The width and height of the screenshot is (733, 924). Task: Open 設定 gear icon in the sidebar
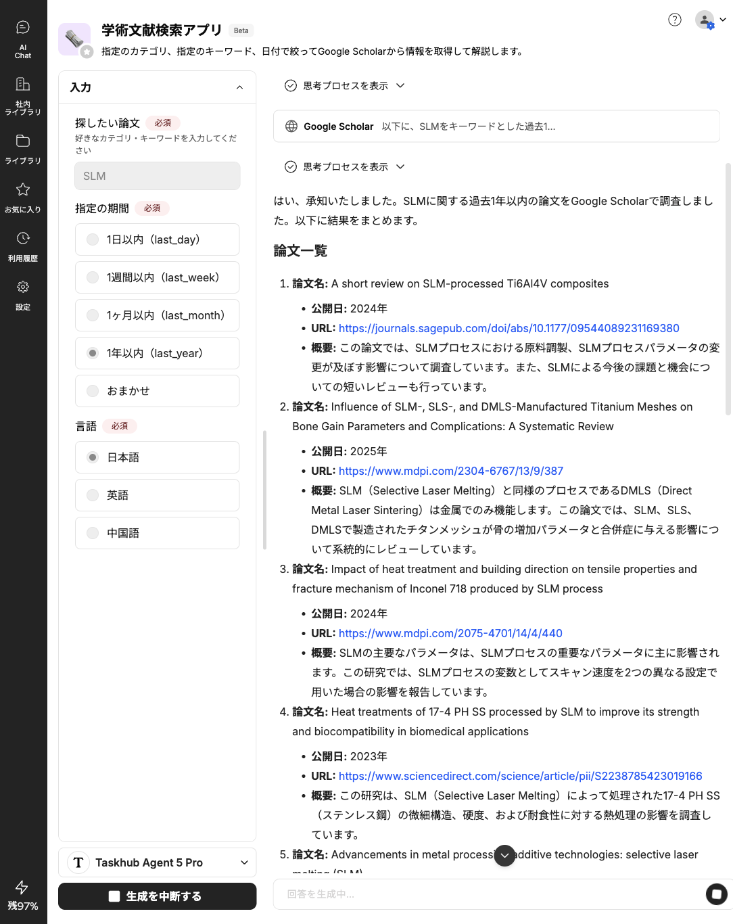click(23, 294)
